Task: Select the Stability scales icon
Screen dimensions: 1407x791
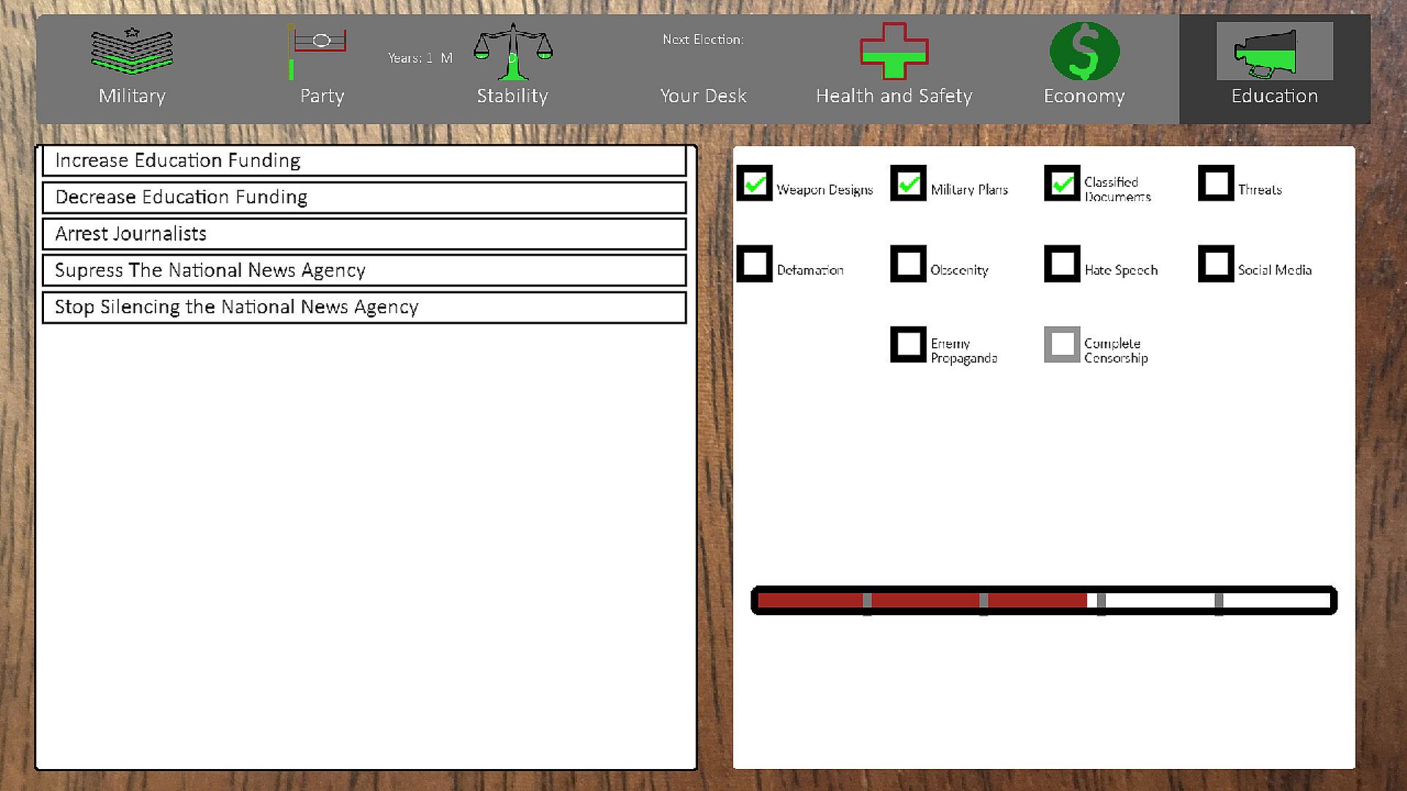Action: coord(512,51)
